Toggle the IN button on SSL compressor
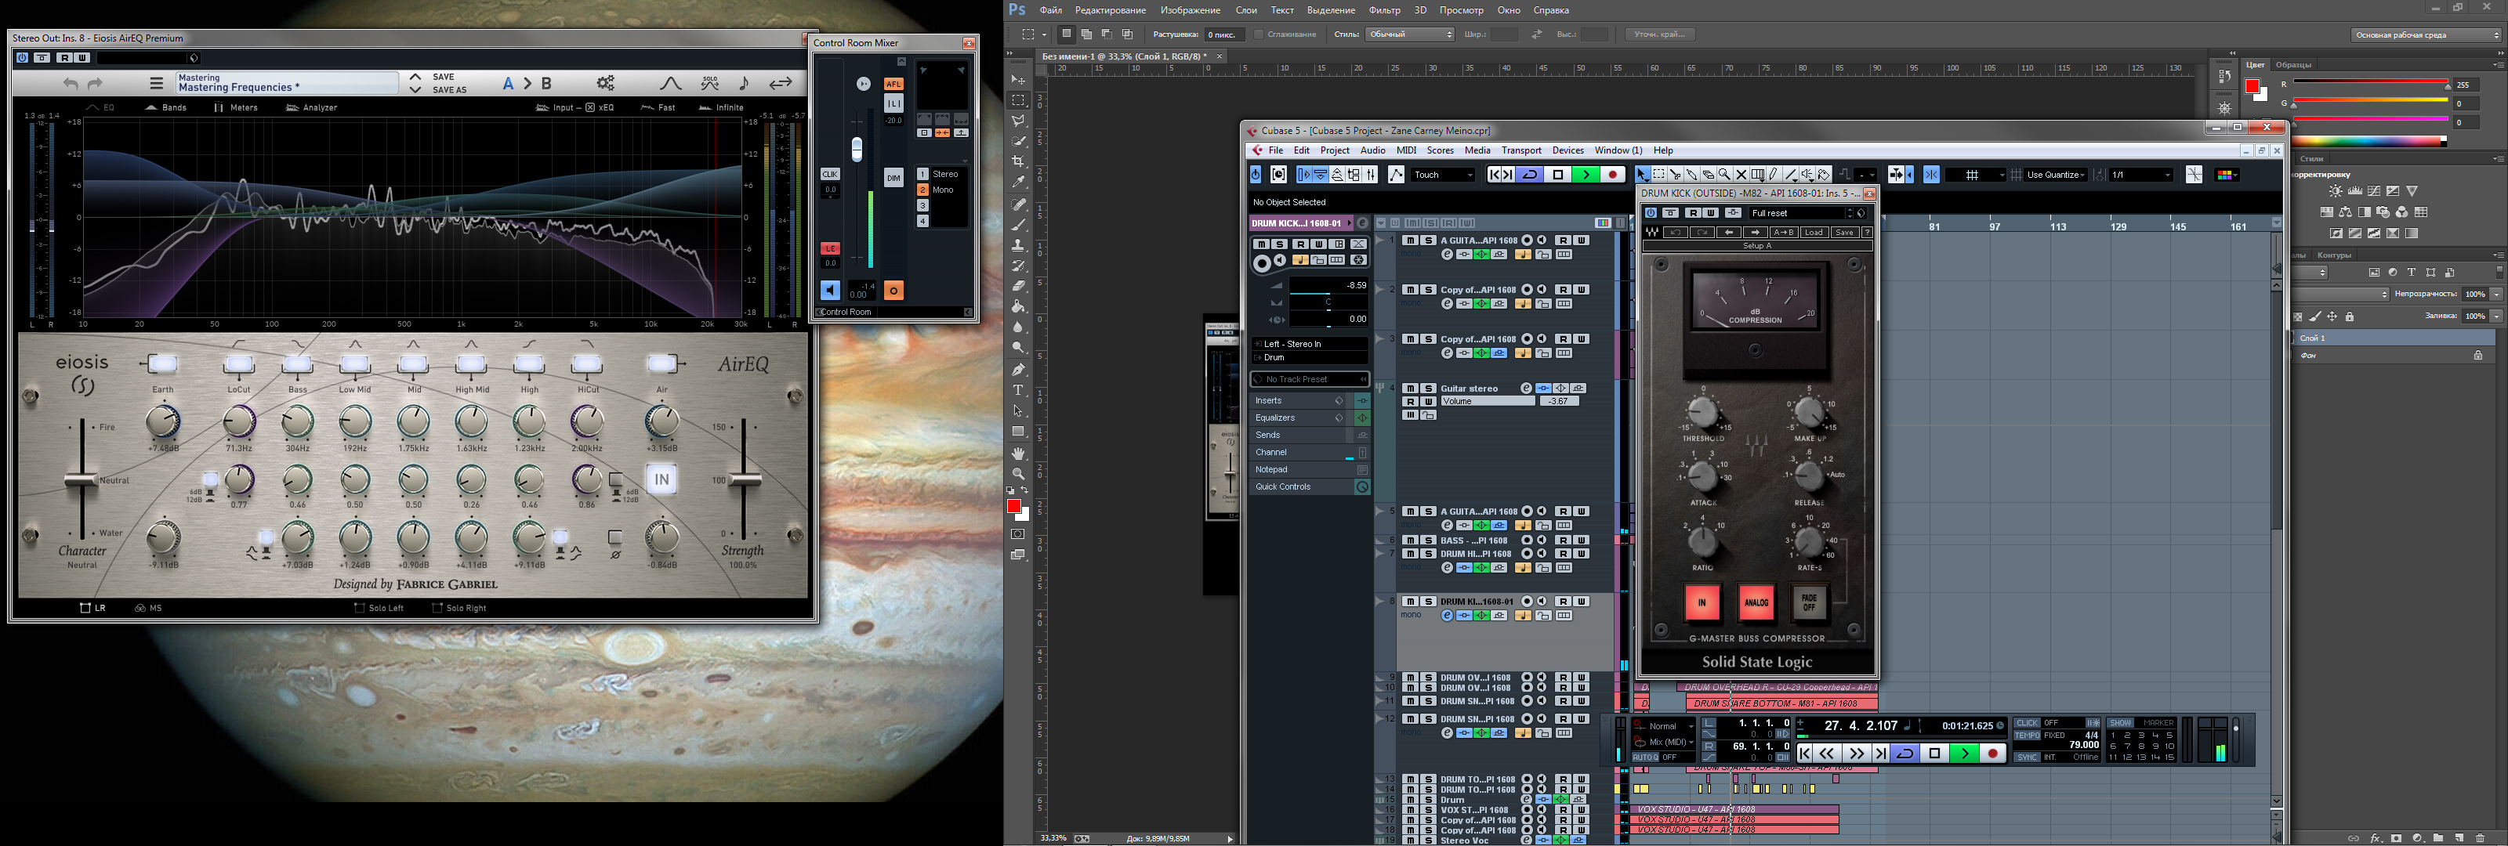The height and width of the screenshot is (846, 2508). click(1702, 602)
